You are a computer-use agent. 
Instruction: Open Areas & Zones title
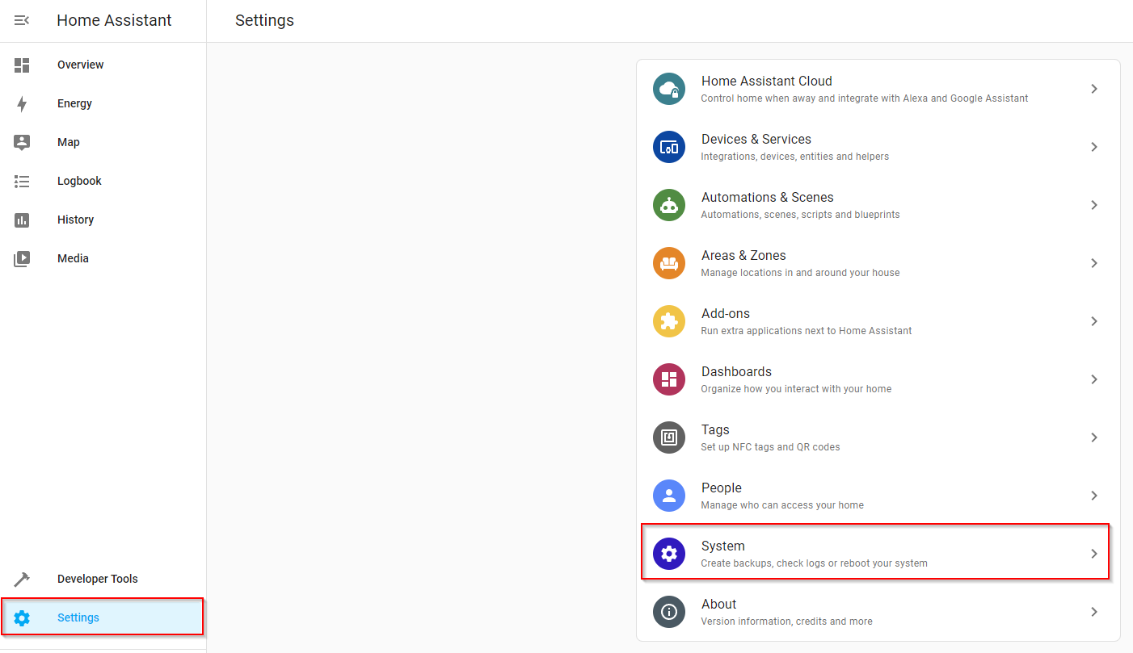coord(743,255)
